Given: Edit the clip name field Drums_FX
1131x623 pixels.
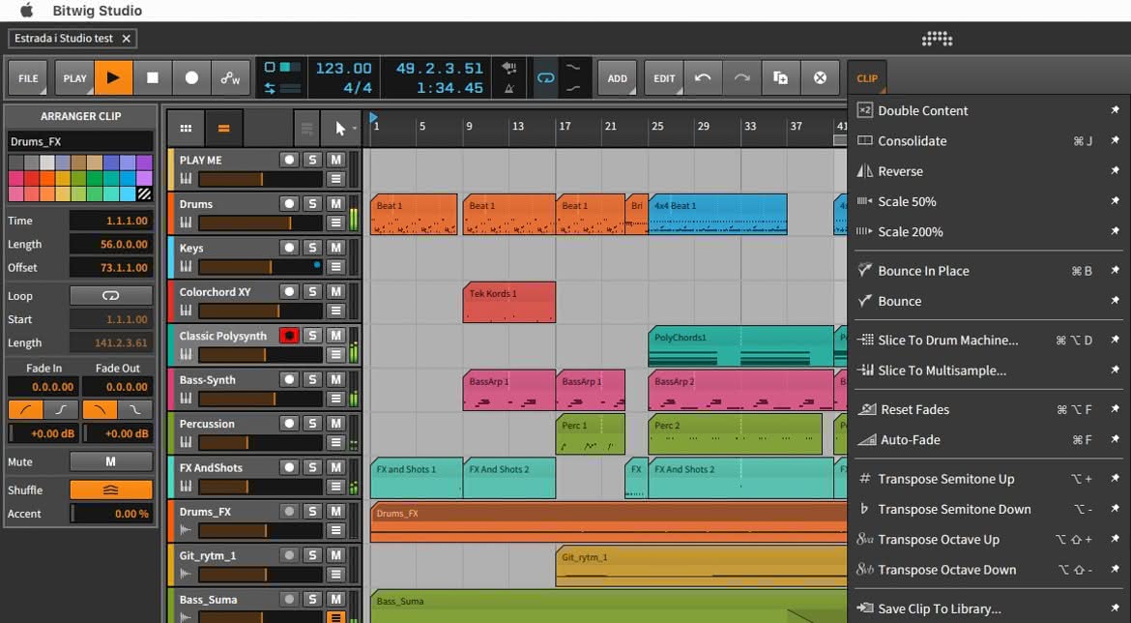Looking at the screenshot, I should (x=80, y=141).
